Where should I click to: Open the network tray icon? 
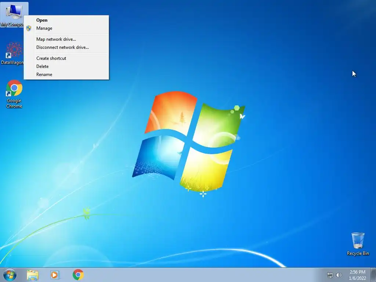(x=330, y=275)
